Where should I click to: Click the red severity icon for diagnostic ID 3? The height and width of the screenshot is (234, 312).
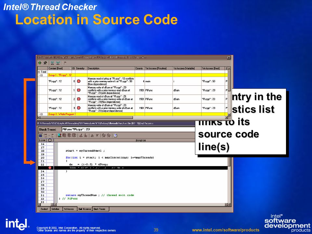pos(79,108)
